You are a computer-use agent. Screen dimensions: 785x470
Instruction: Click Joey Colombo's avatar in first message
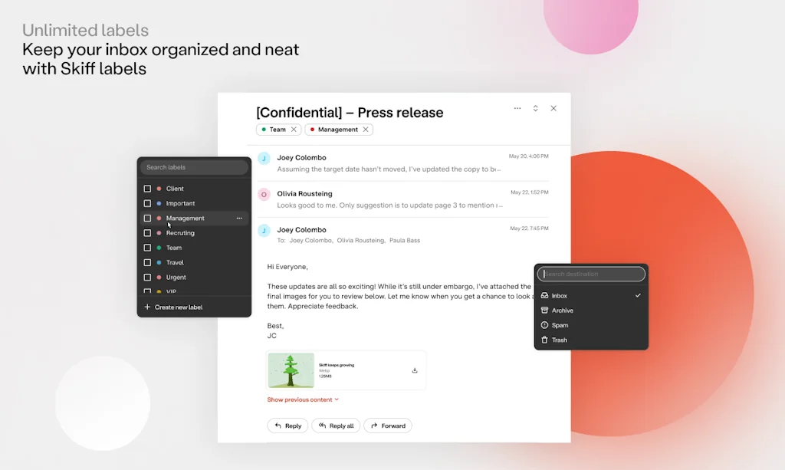point(264,159)
